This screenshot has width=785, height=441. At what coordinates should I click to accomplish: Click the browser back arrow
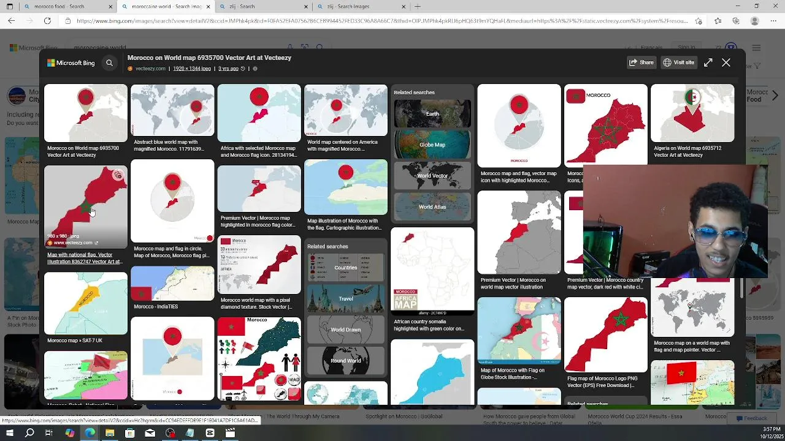(x=11, y=21)
